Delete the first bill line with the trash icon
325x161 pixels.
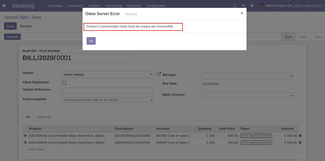coord(300,136)
